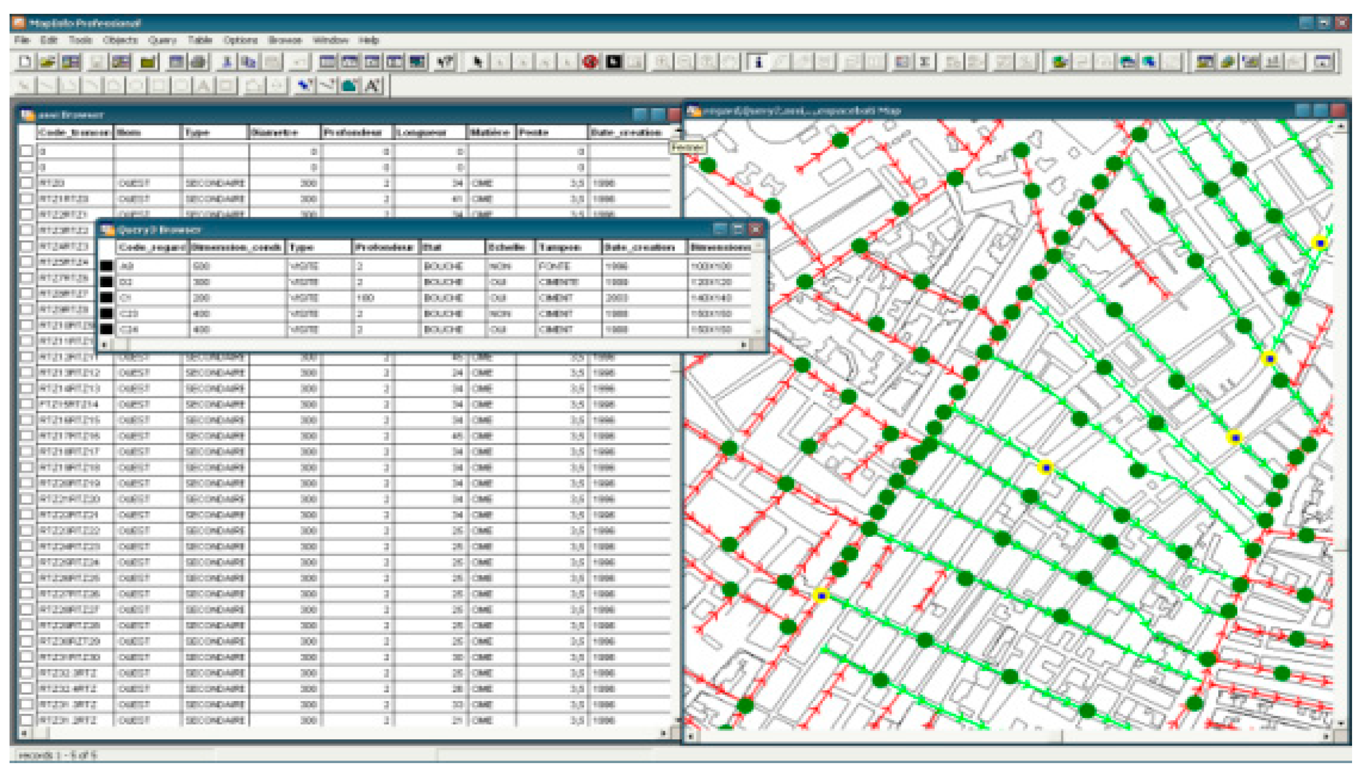Click the Copy toolbar icon
This screenshot has width=1368, height=778.
[249, 62]
